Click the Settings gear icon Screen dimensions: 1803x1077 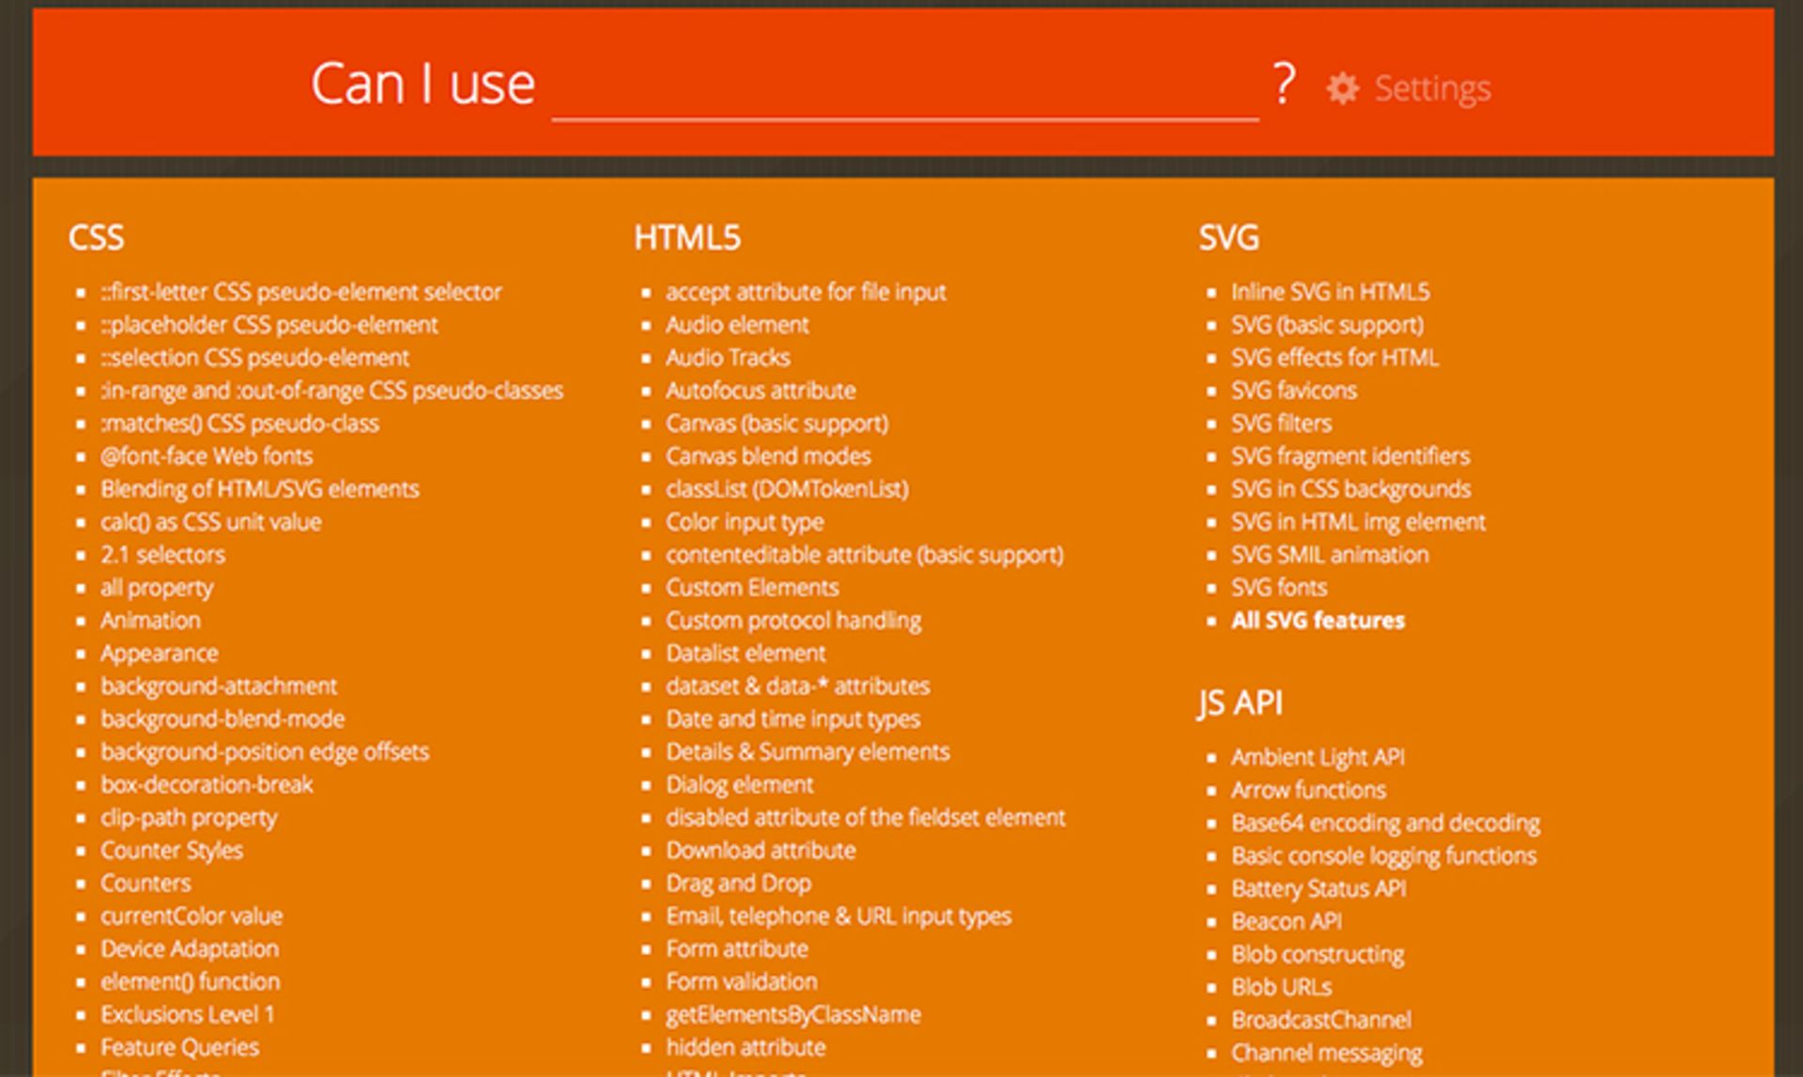(1342, 88)
